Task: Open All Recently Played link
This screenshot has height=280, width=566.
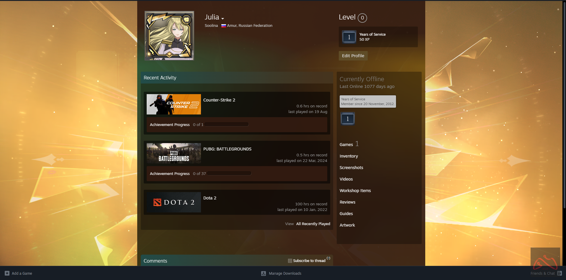Action: tap(313, 224)
